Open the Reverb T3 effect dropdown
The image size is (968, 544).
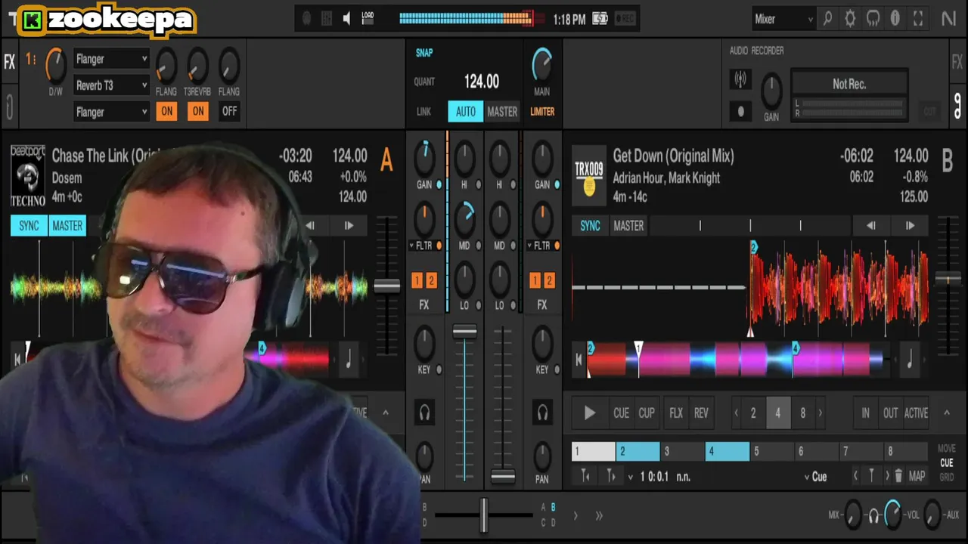[x=112, y=85]
